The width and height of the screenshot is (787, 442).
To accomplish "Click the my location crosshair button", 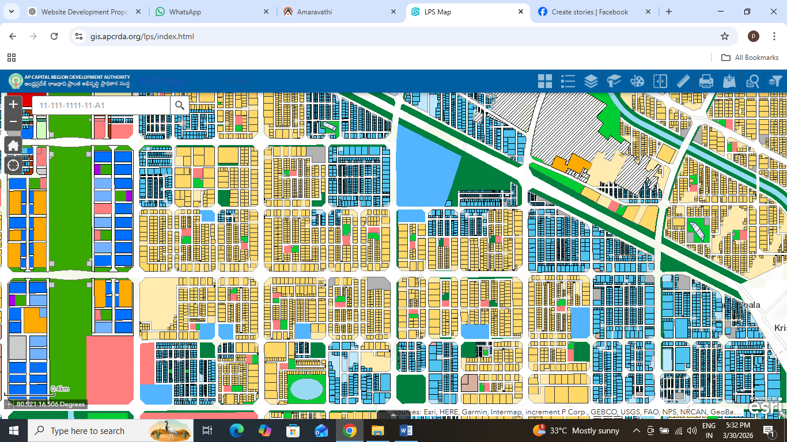I will pyautogui.click(x=13, y=165).
